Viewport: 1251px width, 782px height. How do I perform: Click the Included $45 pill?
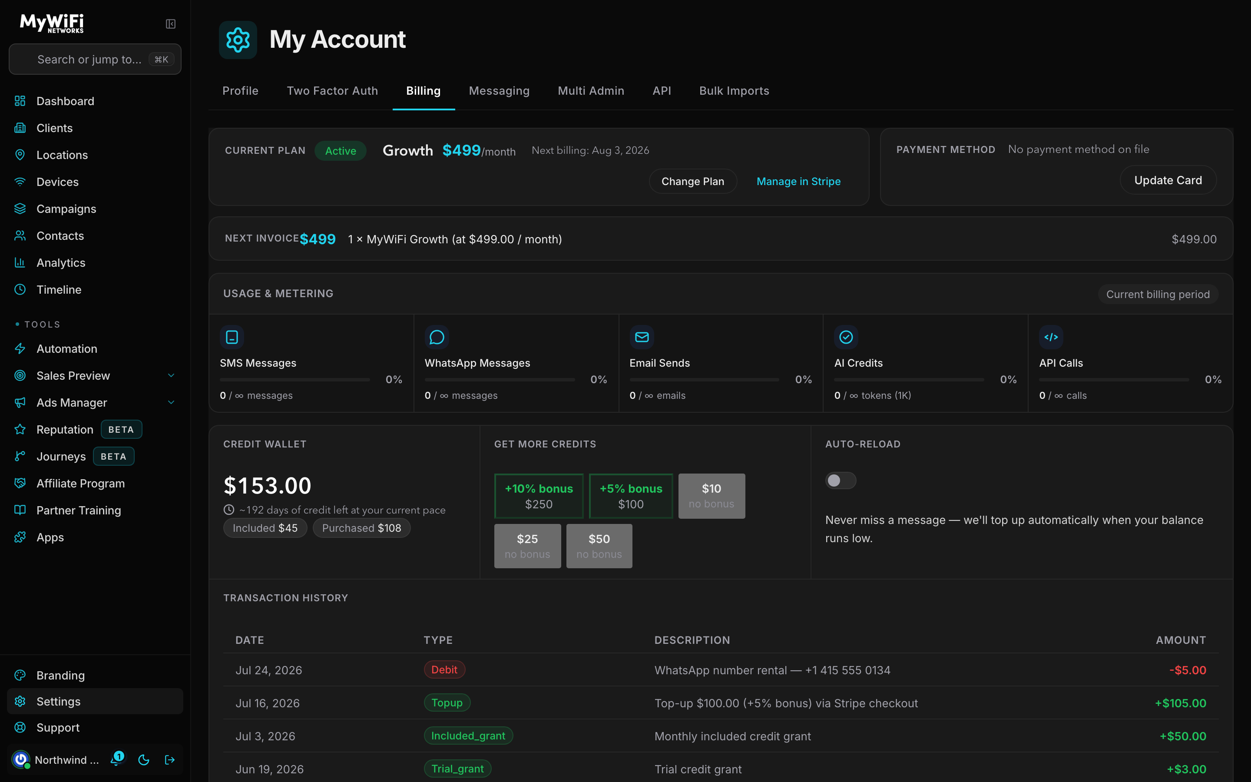coord(265,528)
